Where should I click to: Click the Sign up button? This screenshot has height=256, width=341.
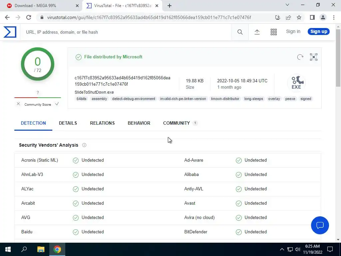pos(319,32)
